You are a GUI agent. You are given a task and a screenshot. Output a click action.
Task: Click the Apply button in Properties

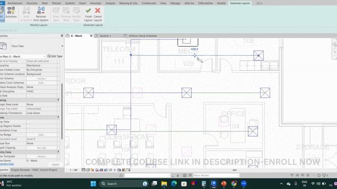[x=55, y=164]
